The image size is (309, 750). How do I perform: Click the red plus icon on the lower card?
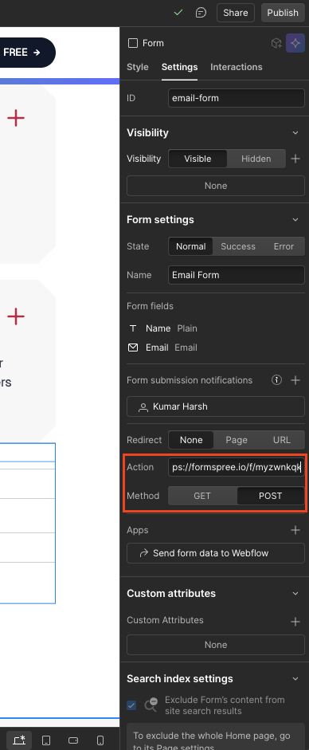pos(16,316)
